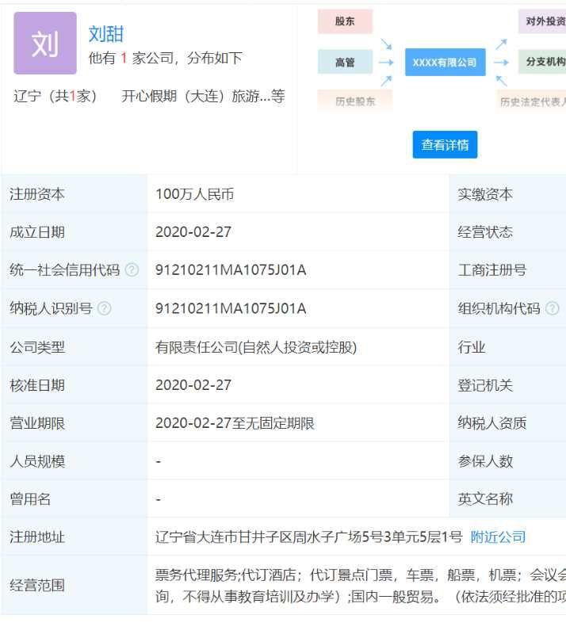Image resolution: width=566 pixels, height=634 pixels.
Task: Open the 附近公司 link
Action: coord(498,537)
